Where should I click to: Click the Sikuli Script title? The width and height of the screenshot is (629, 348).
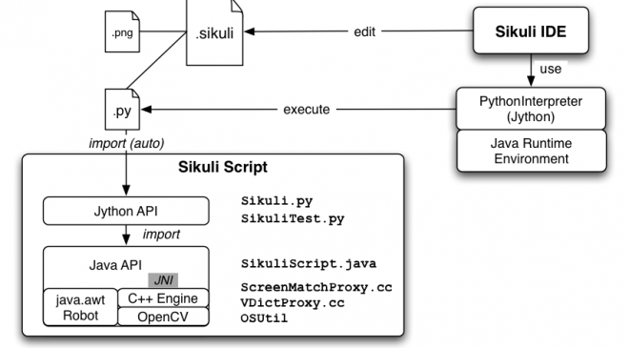coord(223,167)
